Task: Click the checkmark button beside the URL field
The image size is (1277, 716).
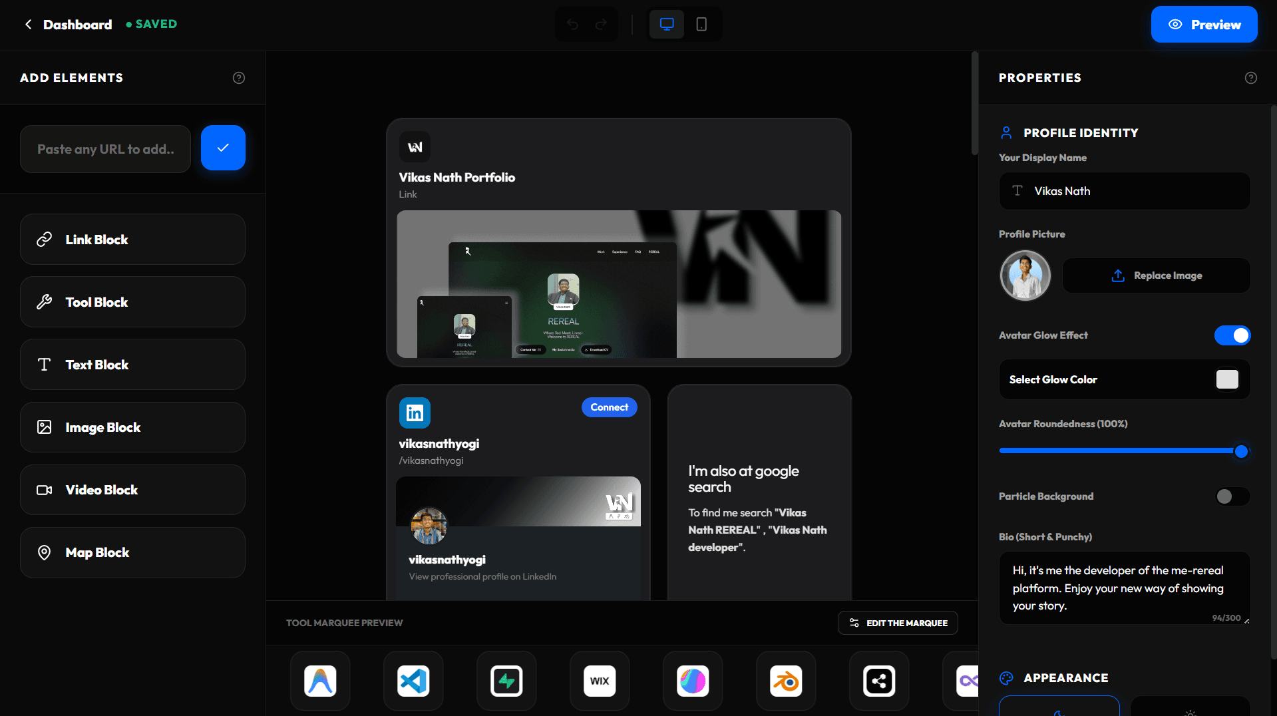Action: point(223,148)
